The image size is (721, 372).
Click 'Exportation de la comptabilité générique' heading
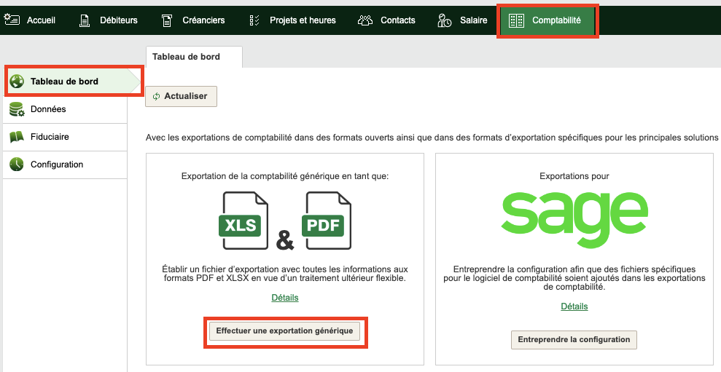tap(285, 176)
